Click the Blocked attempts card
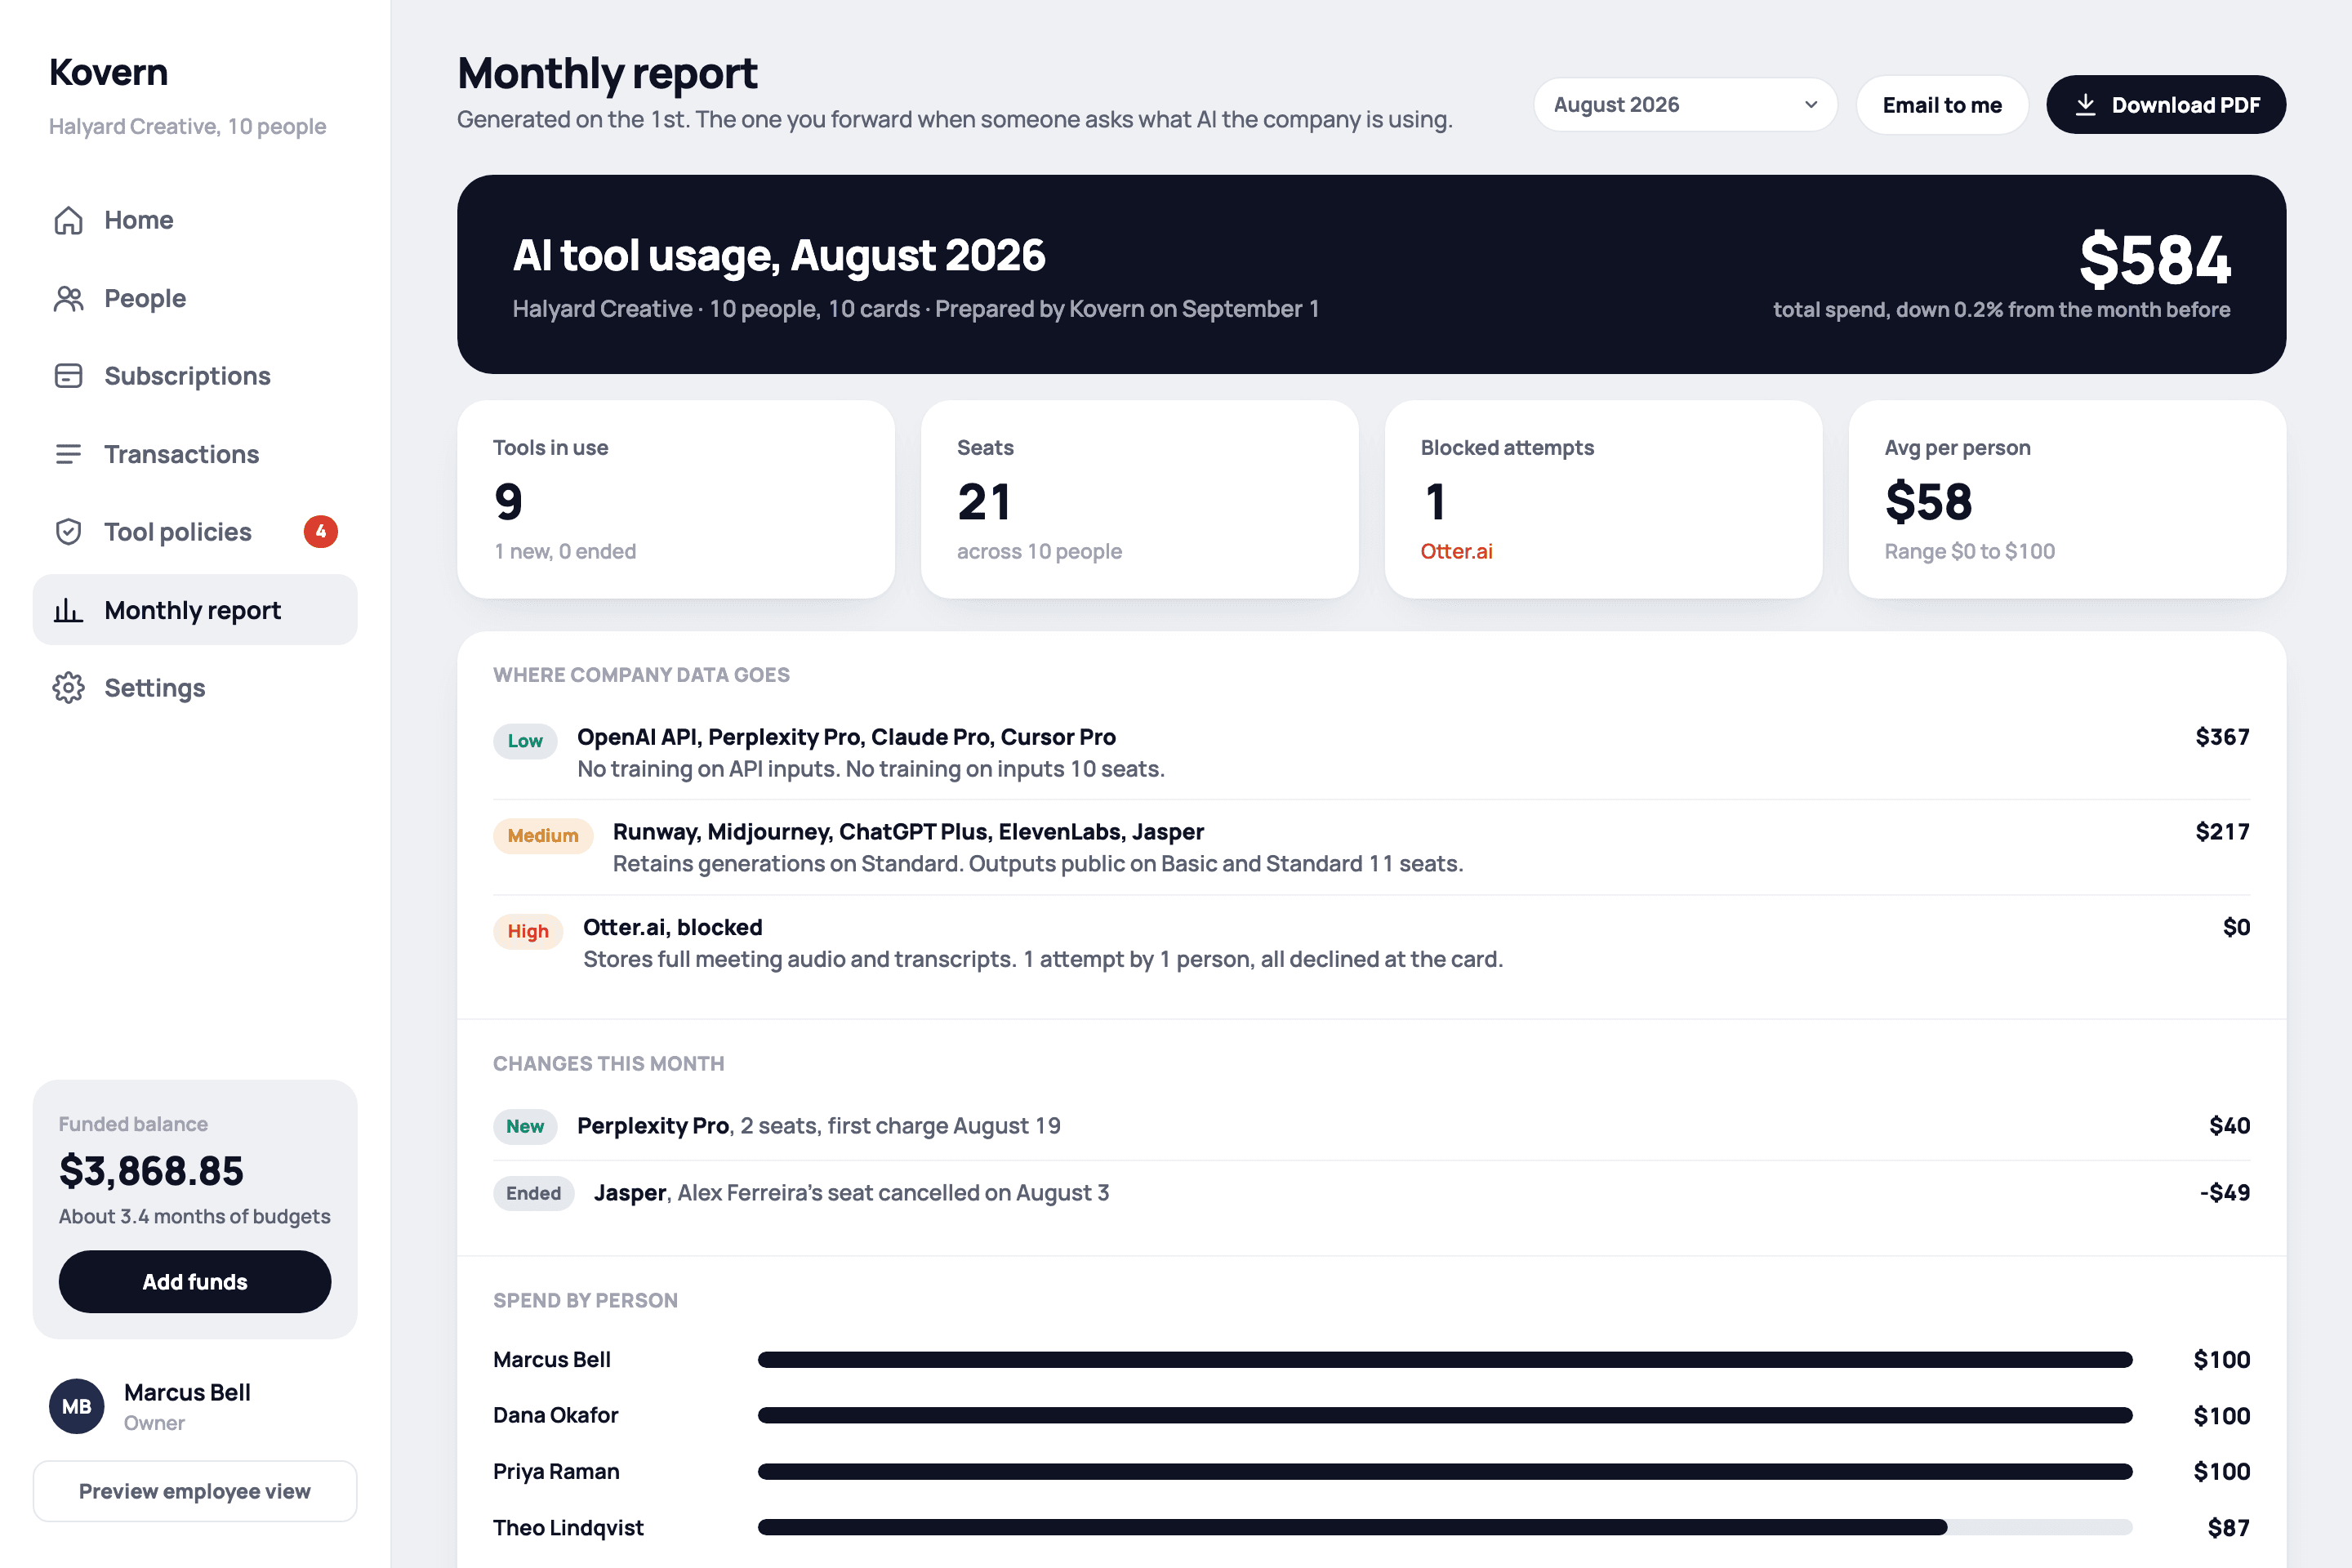2352x1568 pixels. point(1604,500)
